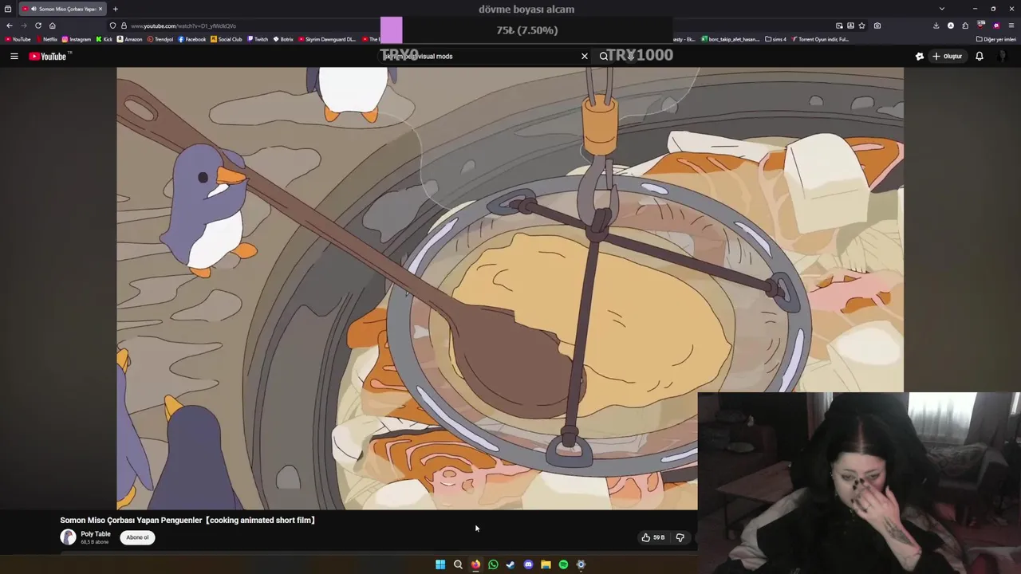Open Discord from the taskbar
This screenshot has height=574, width=1021.
[528, 564]
